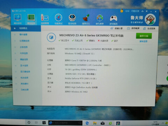Open 问题反馈 feedback link in title bar

(135, 11)
